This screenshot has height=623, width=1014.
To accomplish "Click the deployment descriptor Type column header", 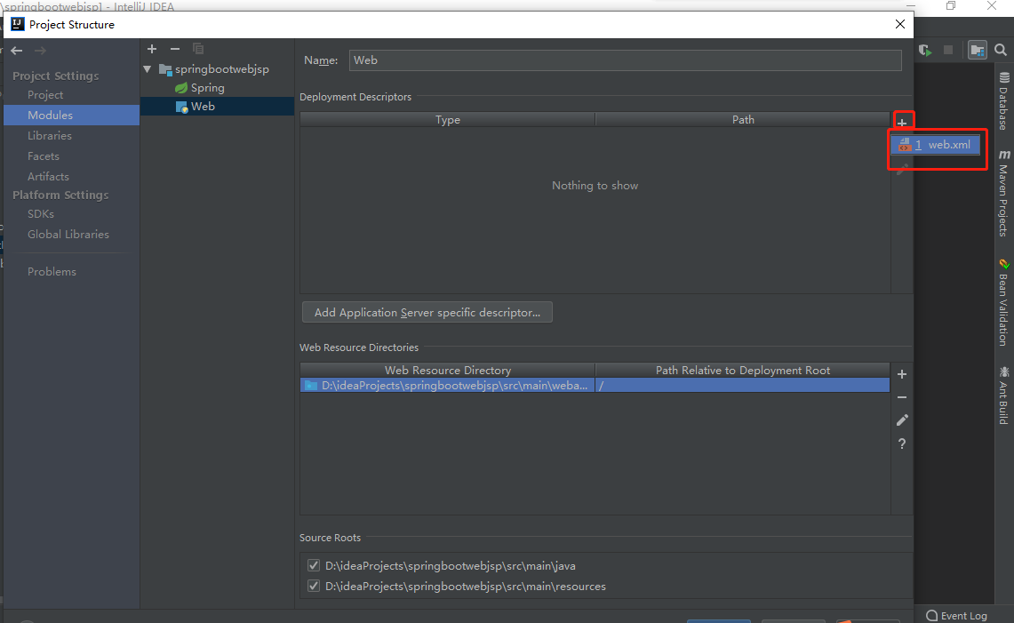I will coord(448,120).
